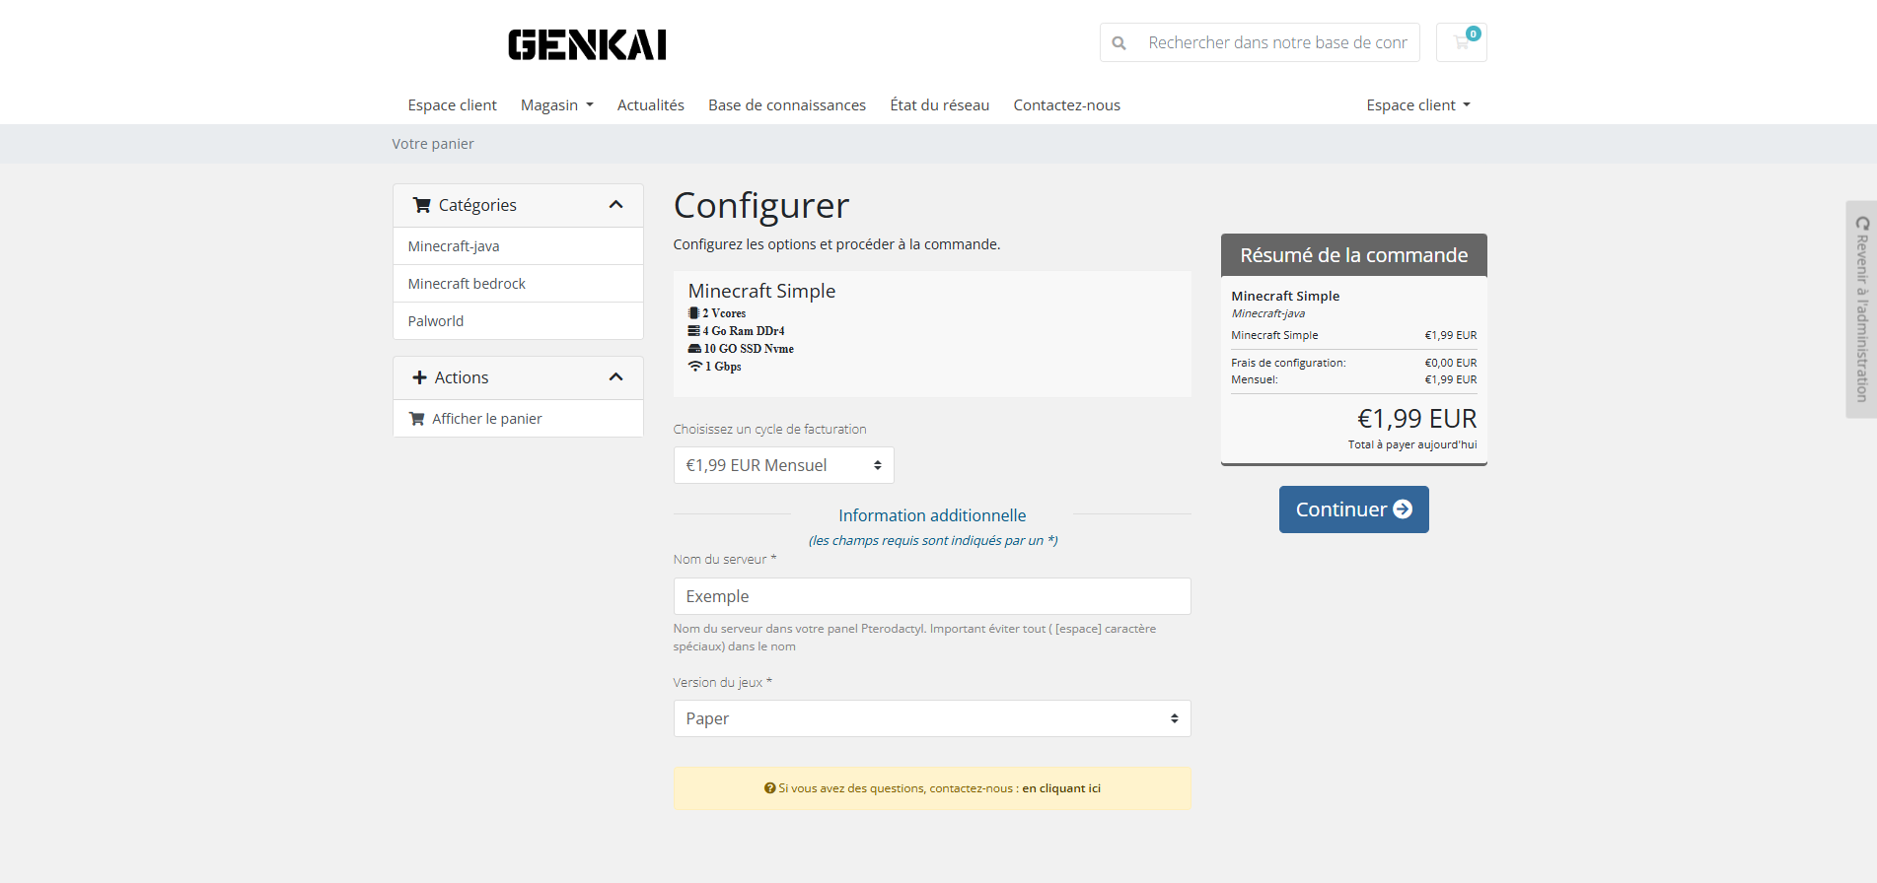This screenshot has height=883, width=1877.
Task: Open the Magasin dropdown menu
Action: point(557,105)
